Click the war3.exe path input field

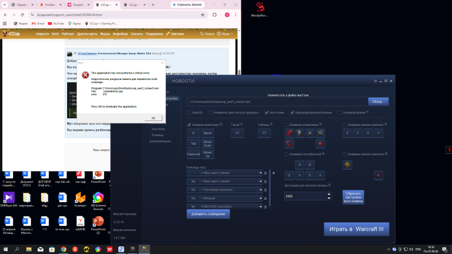[x=277, y=102]
